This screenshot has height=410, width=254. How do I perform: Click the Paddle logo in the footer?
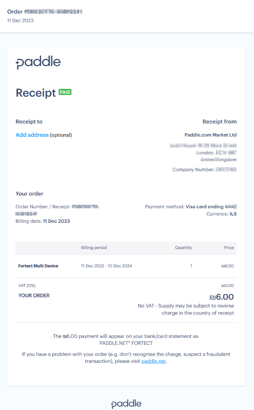coord(127,403)
